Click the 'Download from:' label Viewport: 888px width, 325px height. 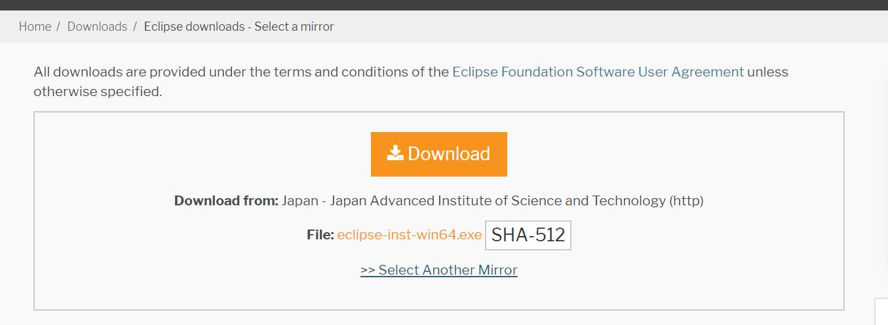[226, 201]
